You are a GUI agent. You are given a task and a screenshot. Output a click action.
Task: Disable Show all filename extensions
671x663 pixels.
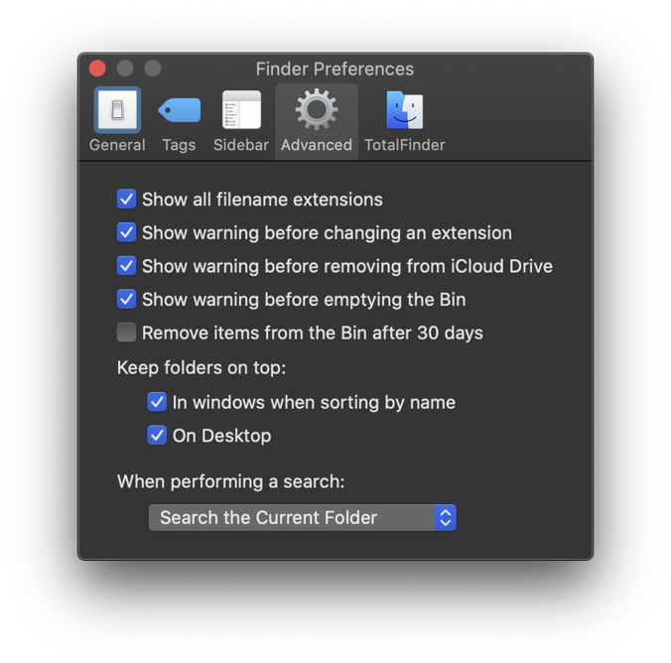pos(126,199)
